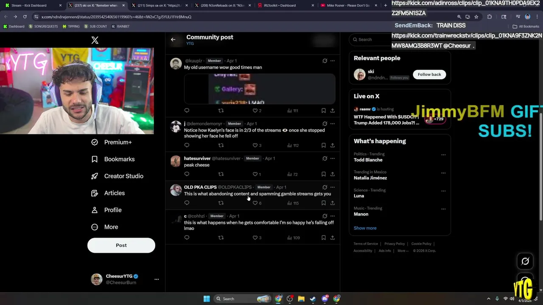Share @cohhzi's post
This screenshot has height=305, width=543.
click(333, 238)
